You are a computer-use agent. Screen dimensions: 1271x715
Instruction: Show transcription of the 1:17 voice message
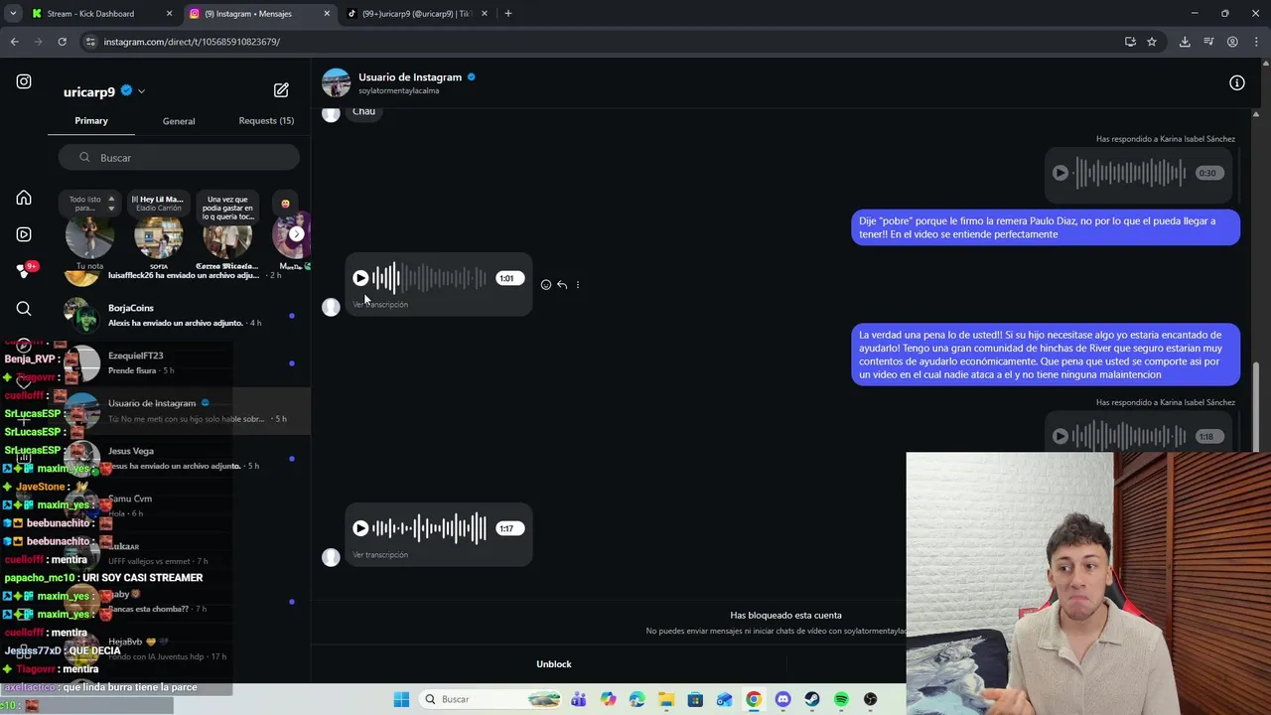380,555
